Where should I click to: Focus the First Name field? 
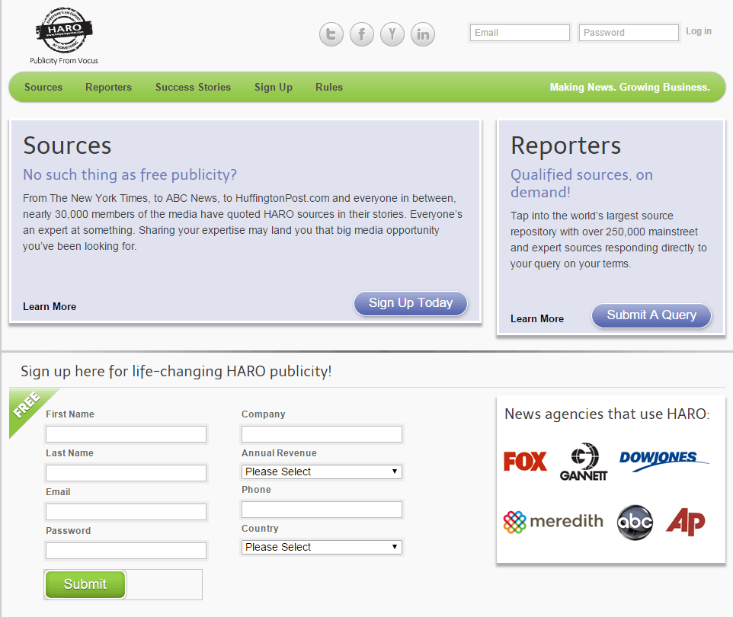coord(126,433)
